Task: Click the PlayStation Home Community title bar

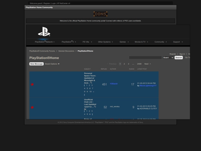Action: click(x=100, y=7)
